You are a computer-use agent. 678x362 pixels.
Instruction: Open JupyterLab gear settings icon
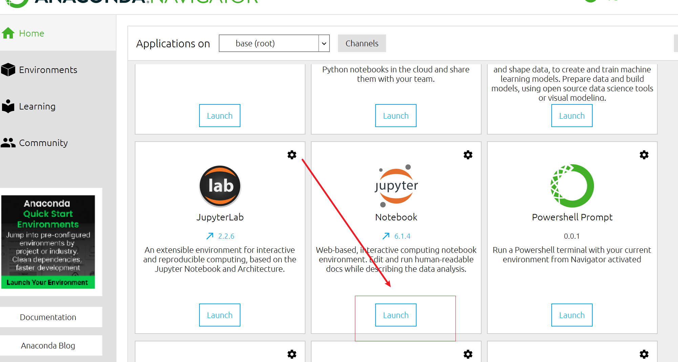(292, 155)
